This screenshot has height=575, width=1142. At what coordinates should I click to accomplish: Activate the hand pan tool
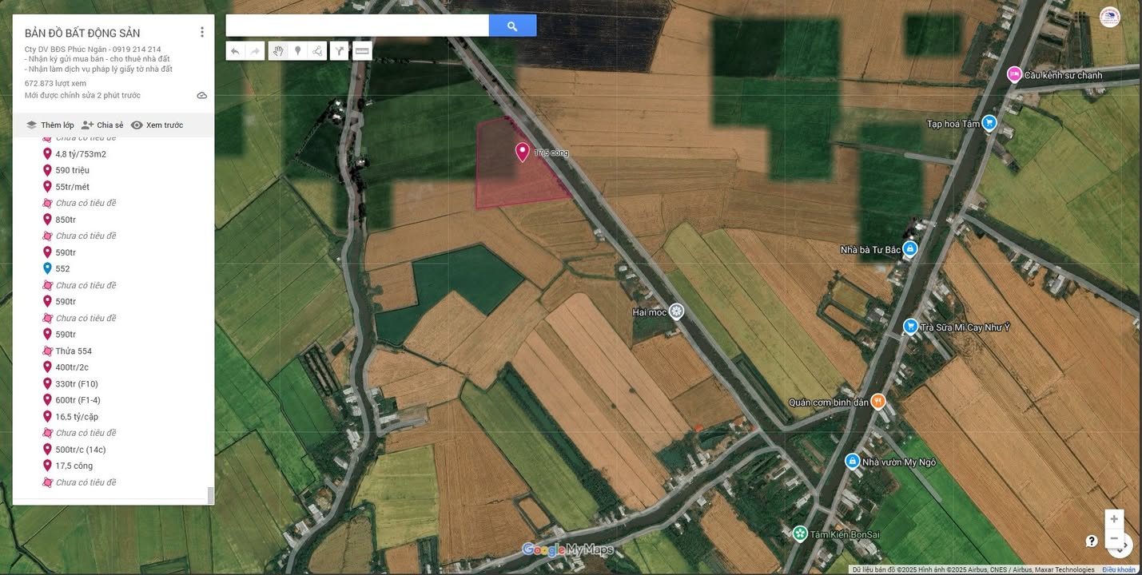[x=277, y=50]
